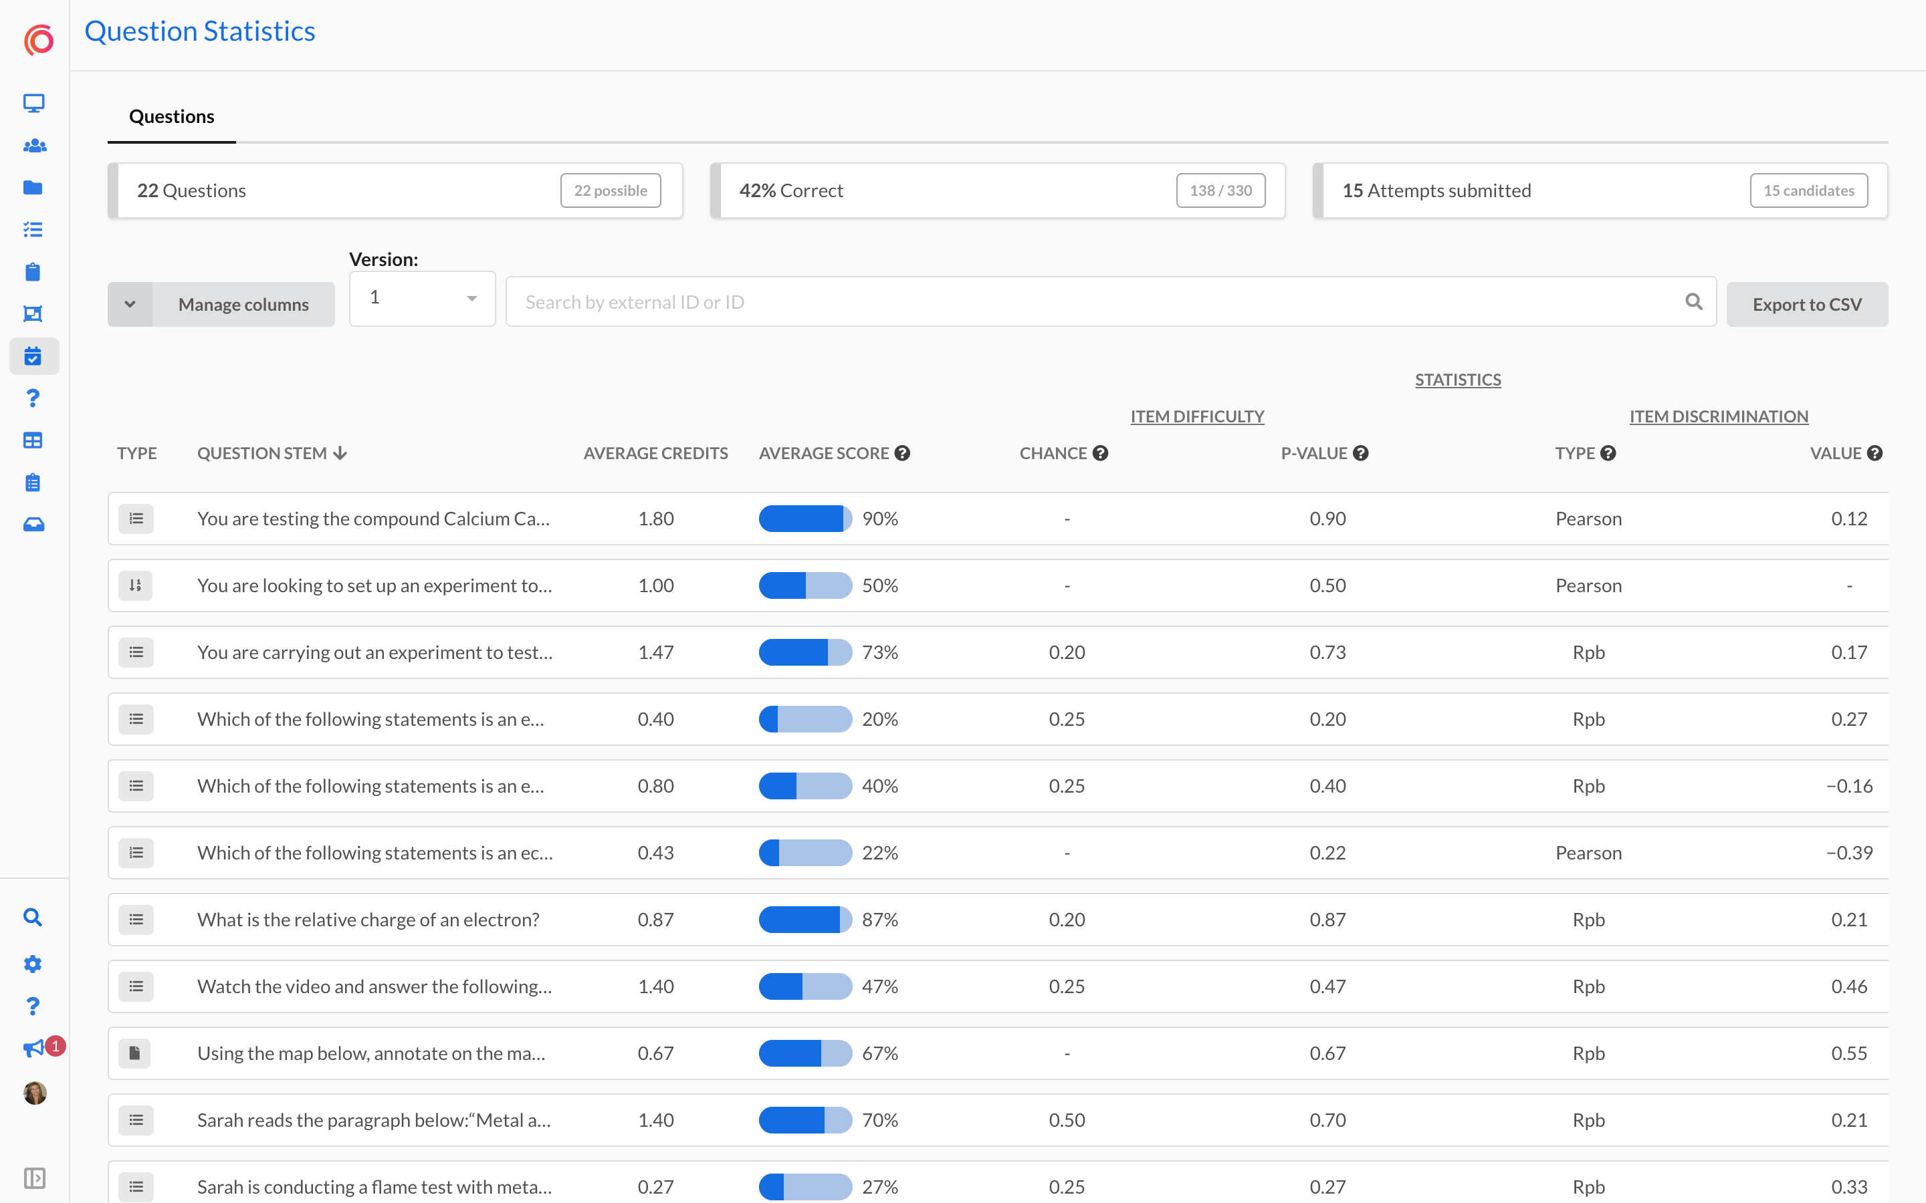Select the calendar-check sidebar icon
The image size is (1926, 1203).
(x=33, y=356)
